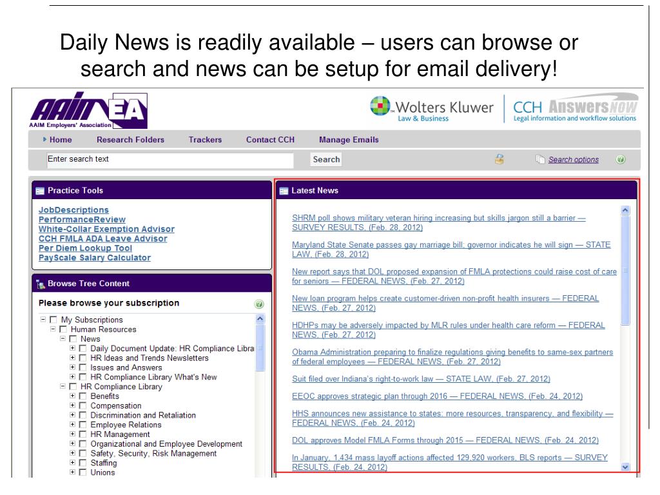Select Safety, Security, Risk Management item
The width and height of the screenshot is (660, 495).
click(153, 453)
